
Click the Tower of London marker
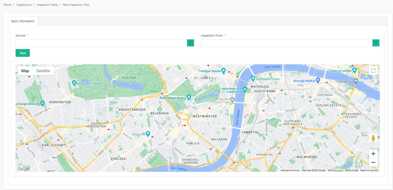coord(354,70)
